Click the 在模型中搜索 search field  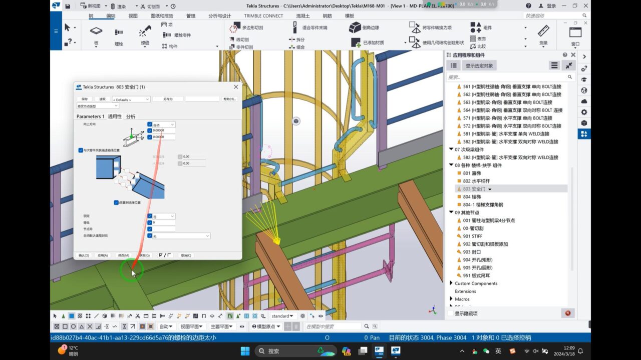point(333,326)
